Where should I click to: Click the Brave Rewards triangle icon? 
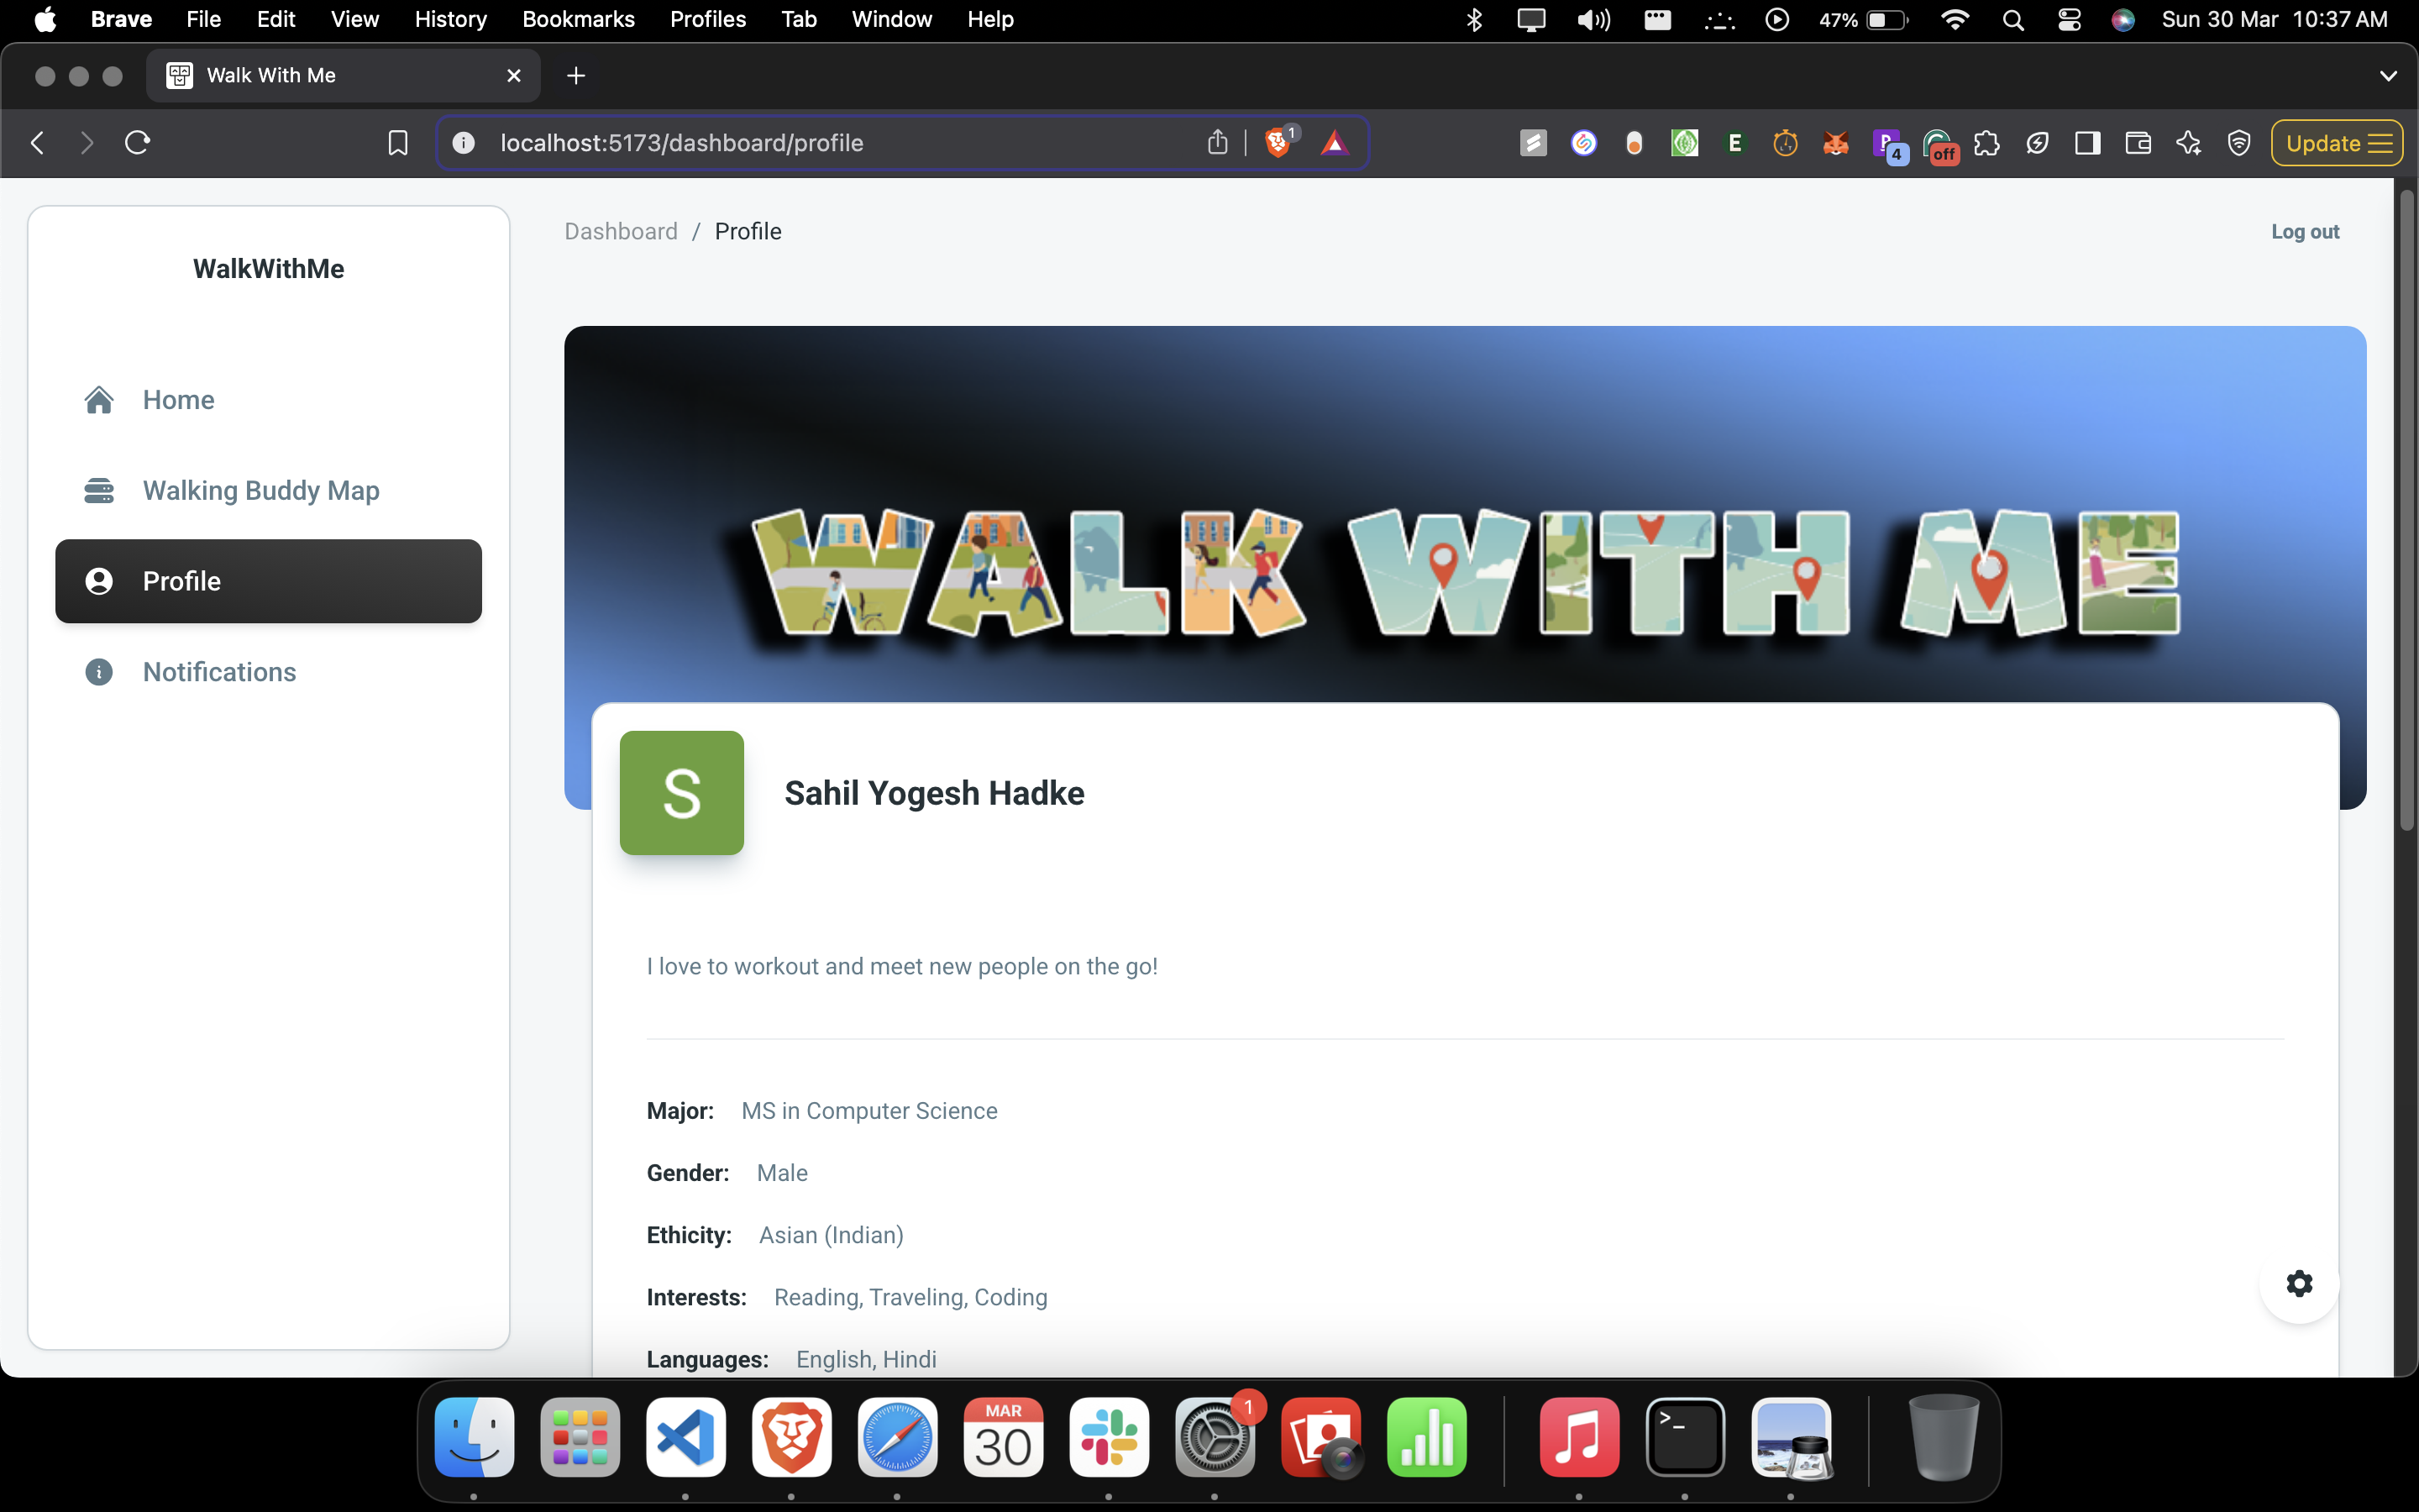pyautogui.click(x=1335, y=143)
